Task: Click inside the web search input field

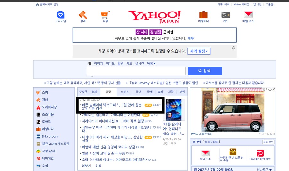Action: (136, 71)
